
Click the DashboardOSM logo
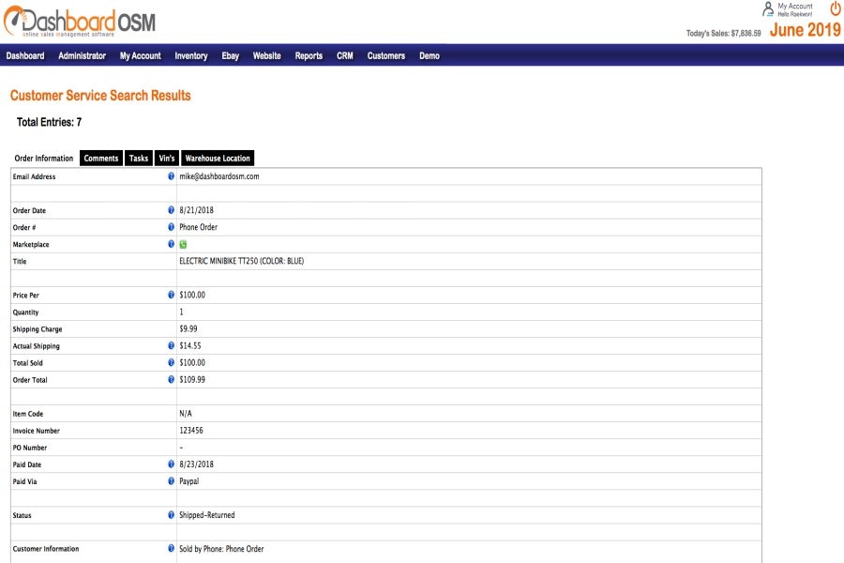click(80, 19)
